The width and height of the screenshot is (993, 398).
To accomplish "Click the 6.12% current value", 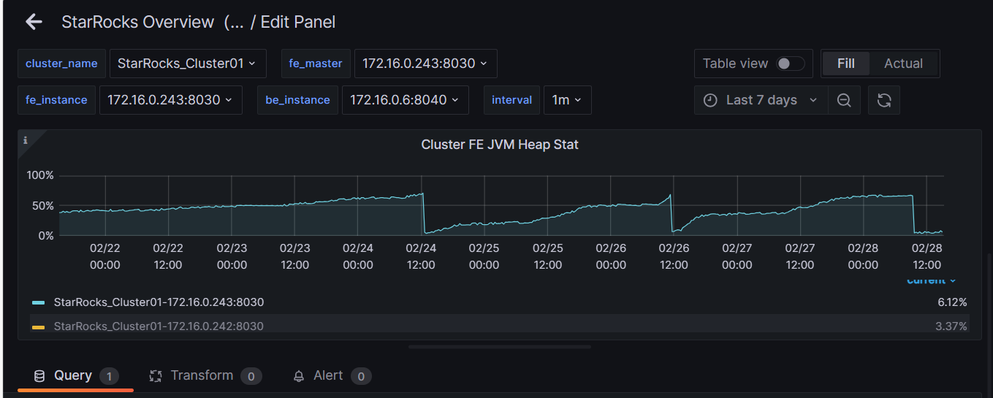I will click(952, 302).
